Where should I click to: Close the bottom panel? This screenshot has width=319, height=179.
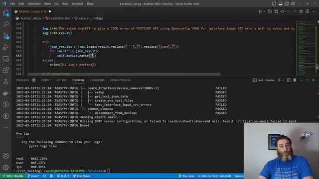click(314, 80)
